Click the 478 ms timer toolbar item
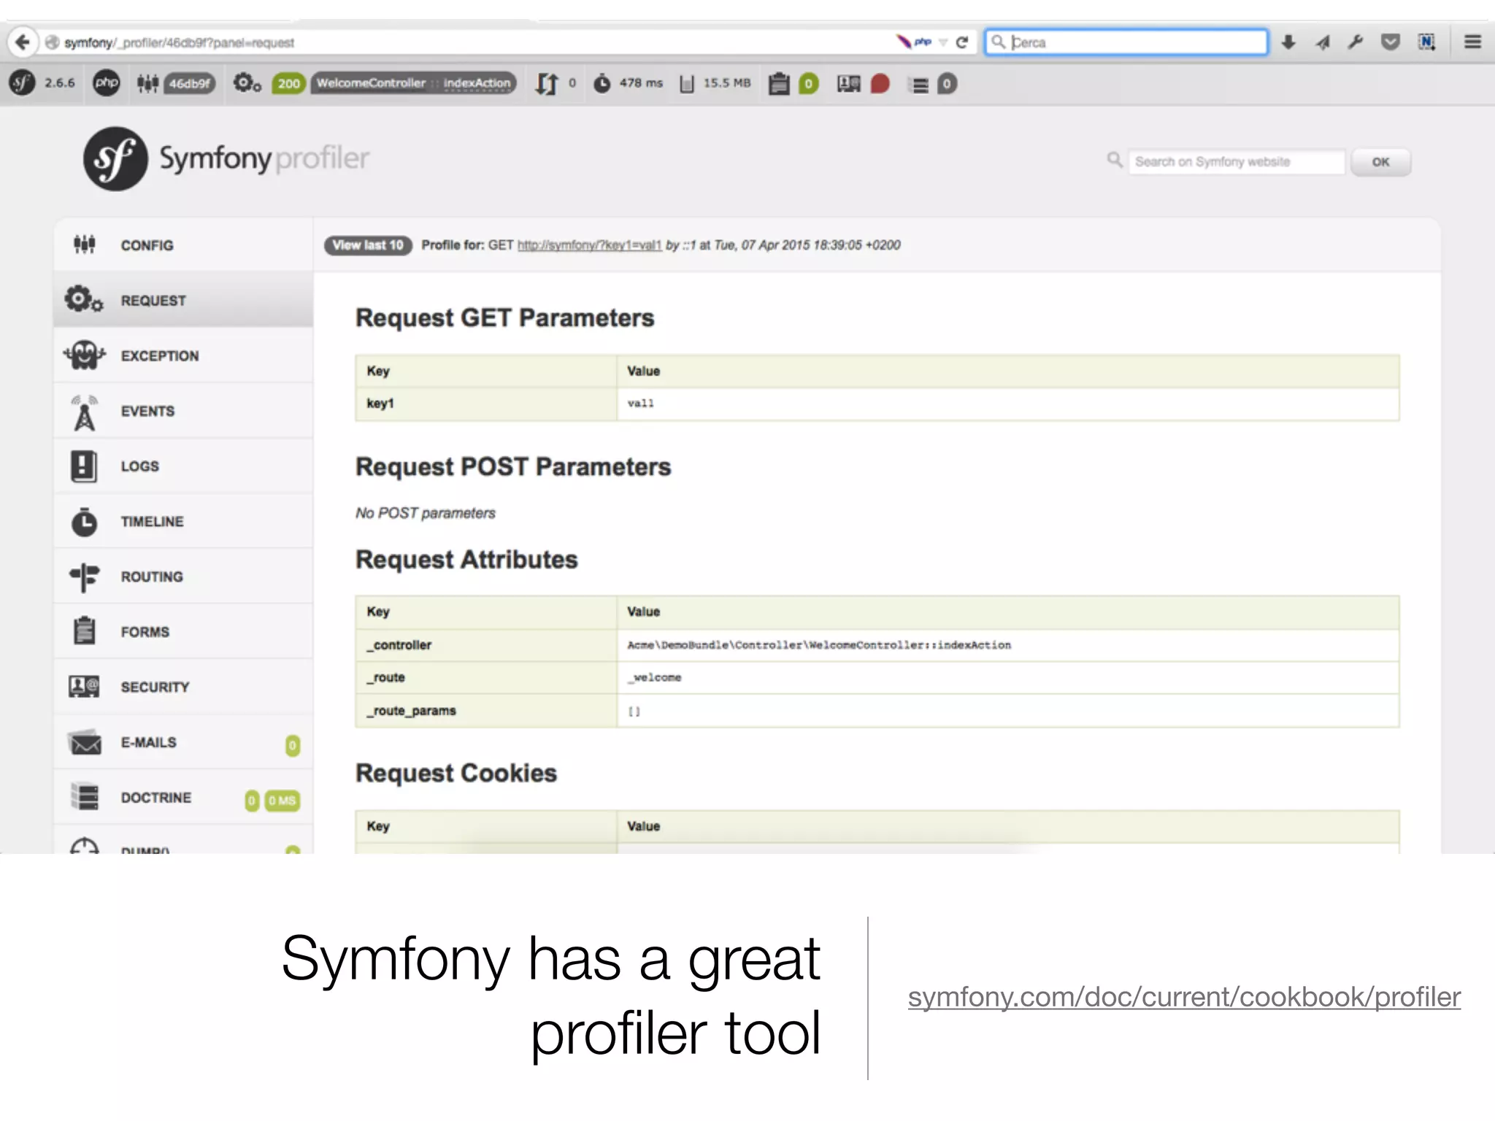This screenshot has height=1121, width=1495. click(628, 83)
